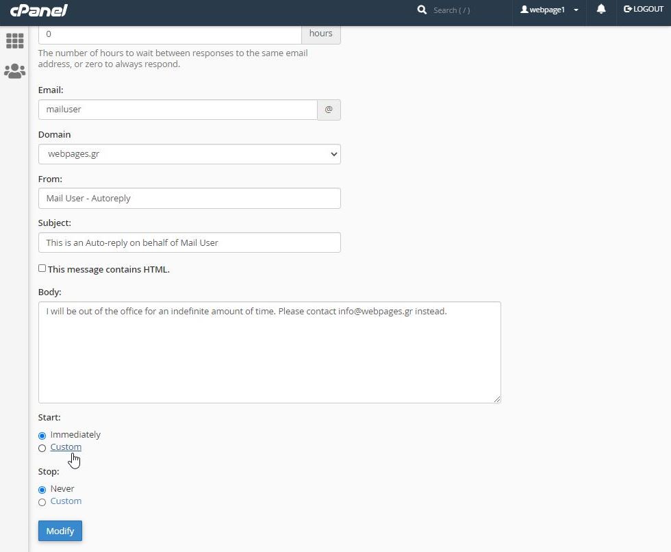Image resolution: width=671 pixels, height=552 pixels.
Task: Select the Stop Never radio button
Action: [42, 490]
